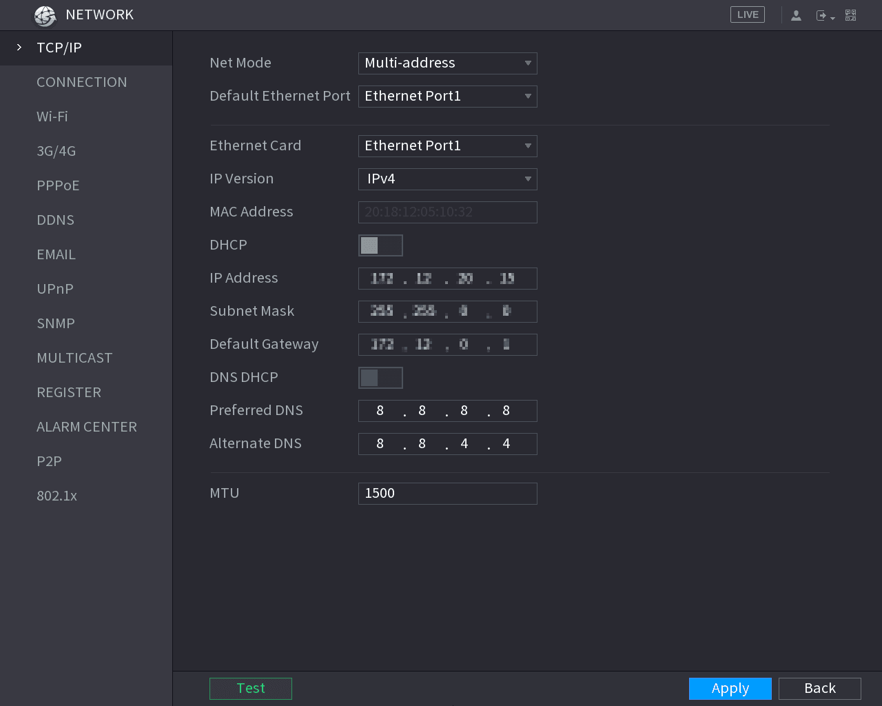The image size is (882, 706).
Task: Click the Back button
Action: (x=820, y=689)
